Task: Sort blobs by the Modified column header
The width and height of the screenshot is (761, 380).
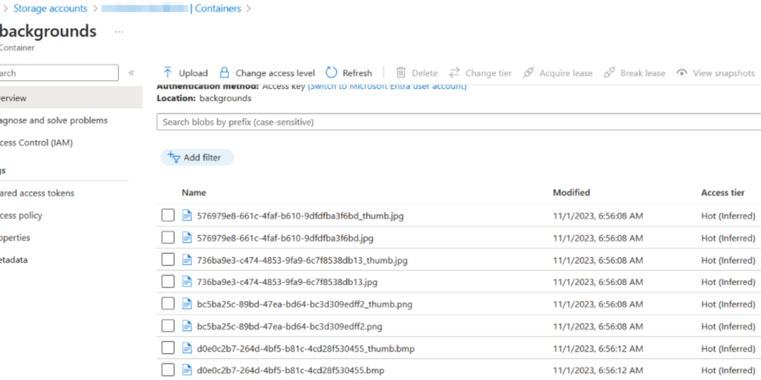Action: (571, 193)
